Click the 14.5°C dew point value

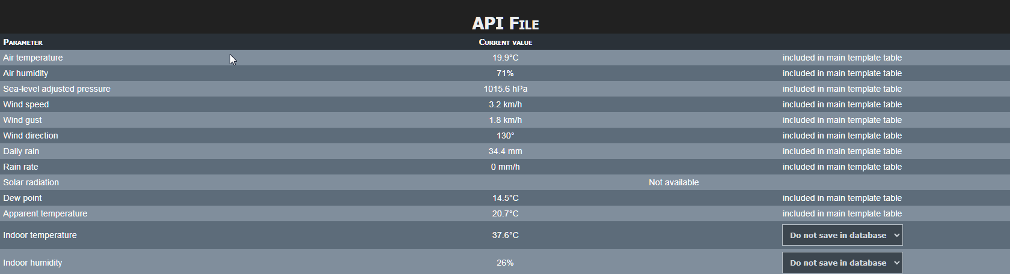[505, 198]
